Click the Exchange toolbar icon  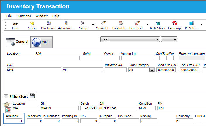[175, 23]
